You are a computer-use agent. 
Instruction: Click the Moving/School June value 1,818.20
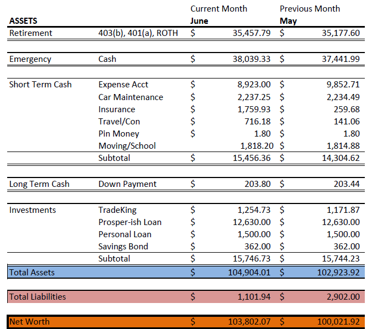257,146
